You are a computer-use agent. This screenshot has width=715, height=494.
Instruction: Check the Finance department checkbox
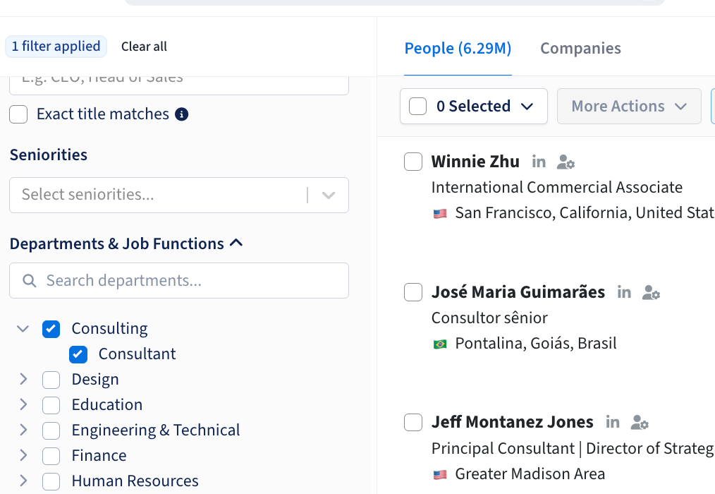(51, 456)
